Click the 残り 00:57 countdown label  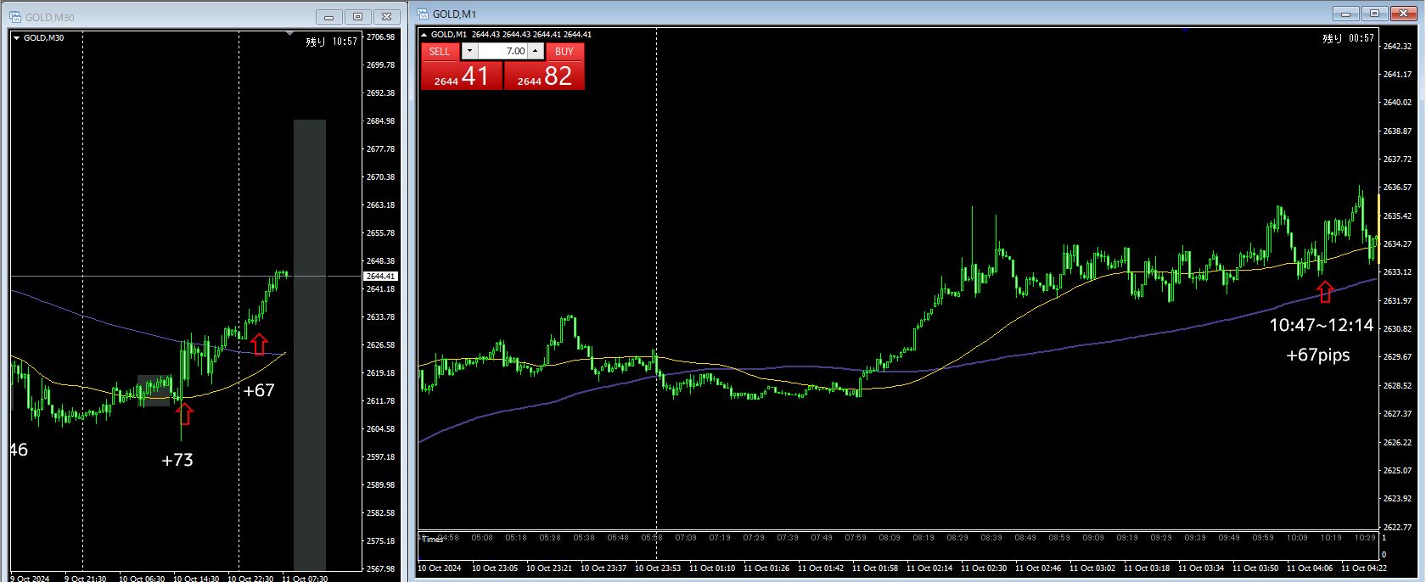(1349, 38)
